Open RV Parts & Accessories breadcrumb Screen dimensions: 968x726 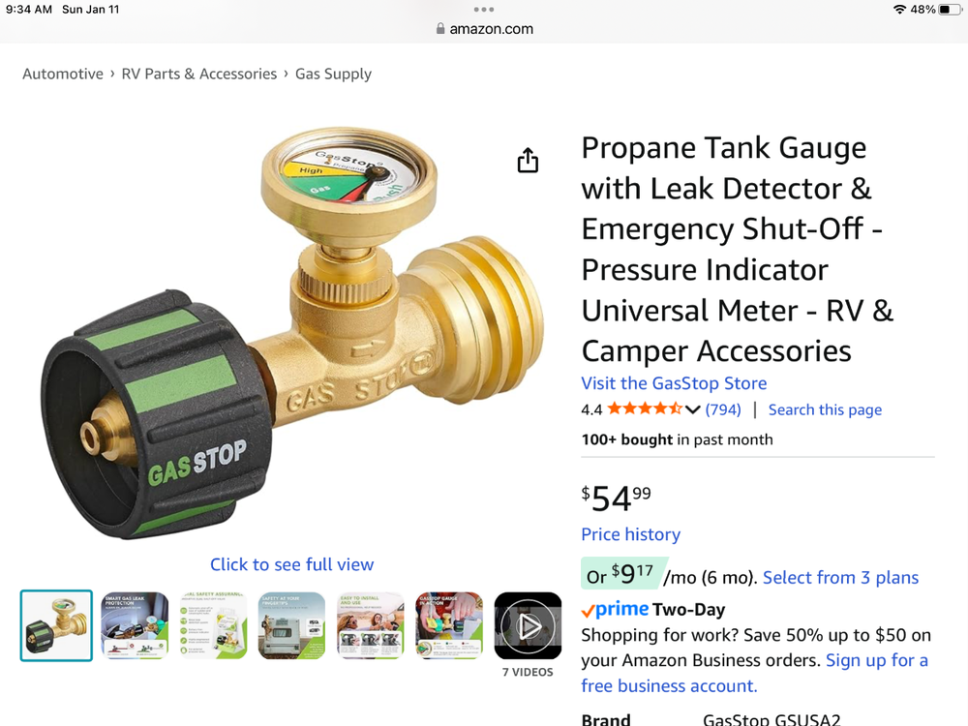pos(199,75)
